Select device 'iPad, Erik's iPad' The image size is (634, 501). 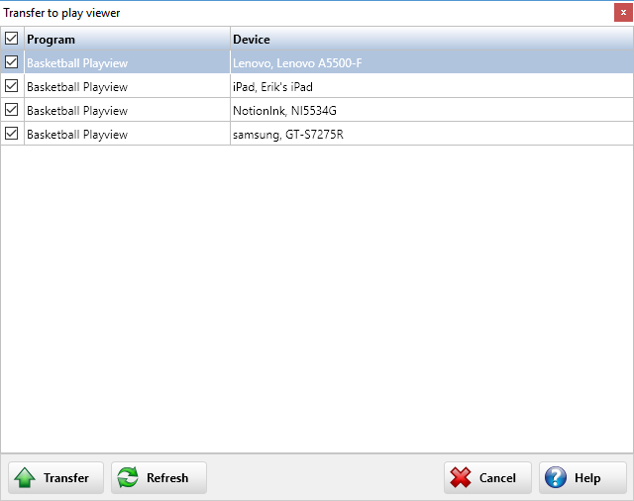point(272,87)
